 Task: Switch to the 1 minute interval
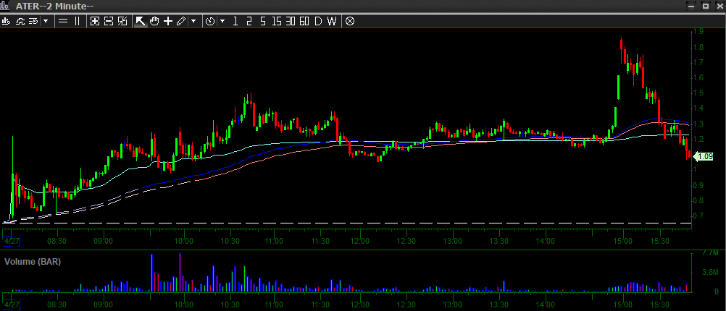[x=235, y=21]
